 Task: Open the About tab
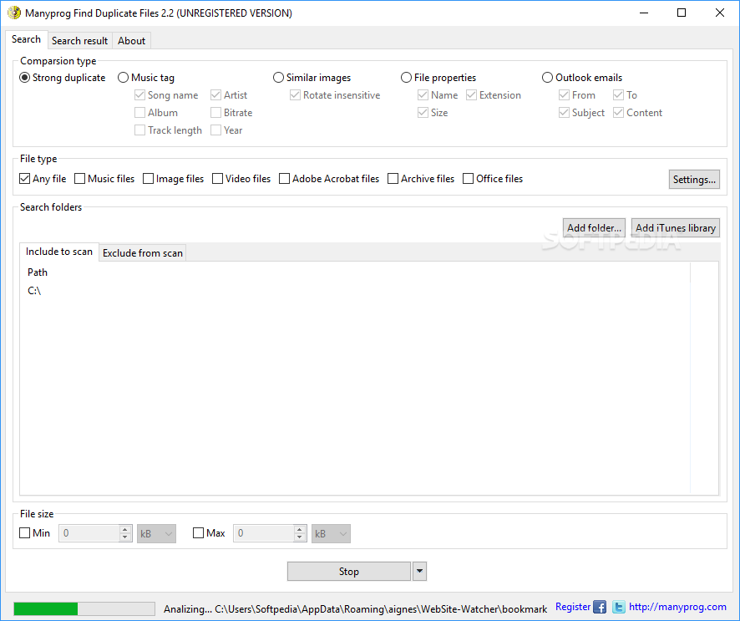tap(132, 41)
